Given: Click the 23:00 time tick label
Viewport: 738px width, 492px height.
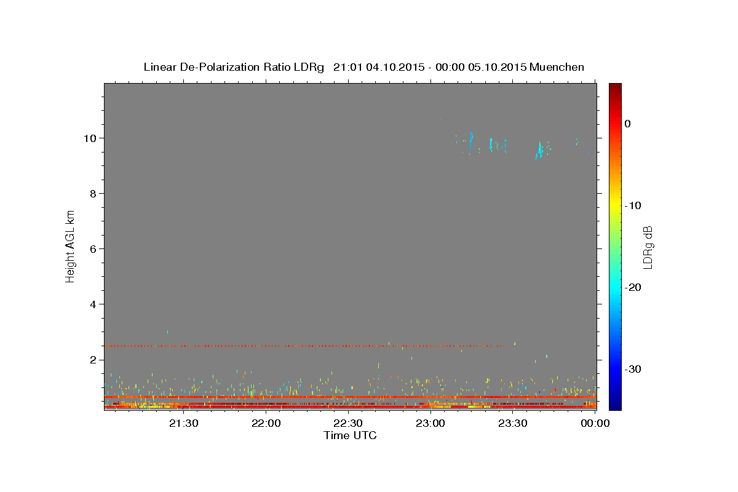Looking at the screenshot, I should (x=430, y=423).
